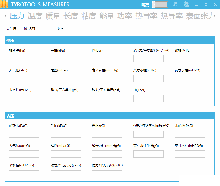Click the 大气压 input showing 101.325
220x186 pixels.
tap(37, 29)
